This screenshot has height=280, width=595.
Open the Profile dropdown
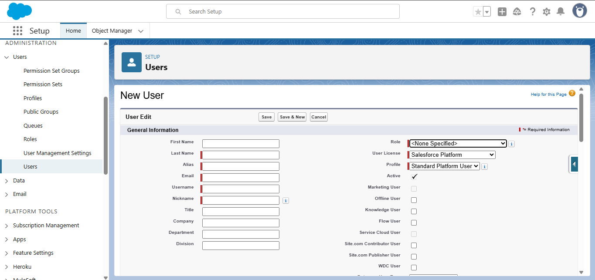pos(445,166)
